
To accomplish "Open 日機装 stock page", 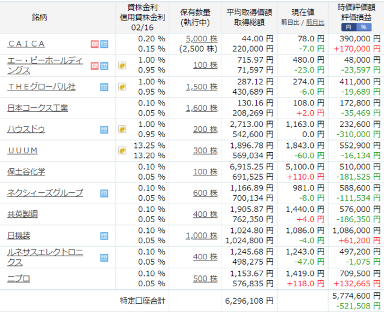I will coord(19,236).
